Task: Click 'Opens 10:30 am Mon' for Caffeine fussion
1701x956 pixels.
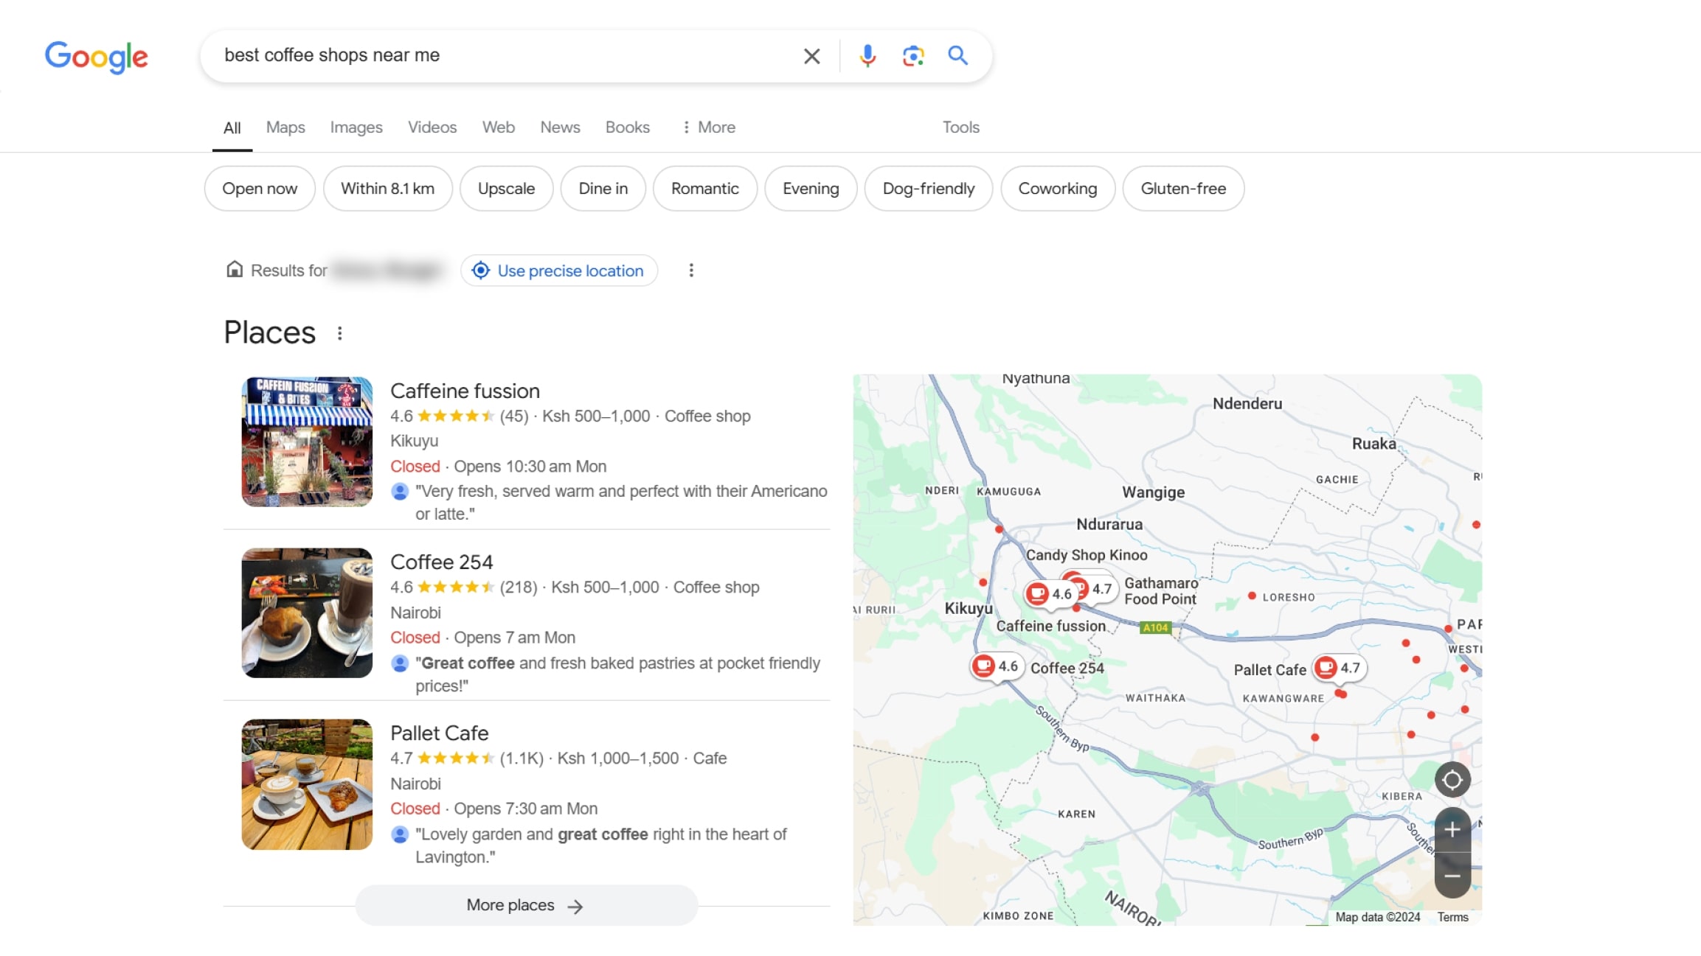Action: (530, 467)
